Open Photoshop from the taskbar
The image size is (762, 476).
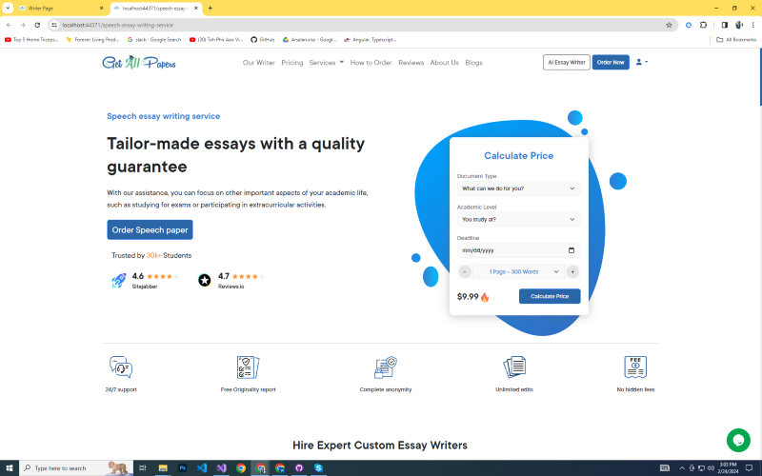coord(182,467)
